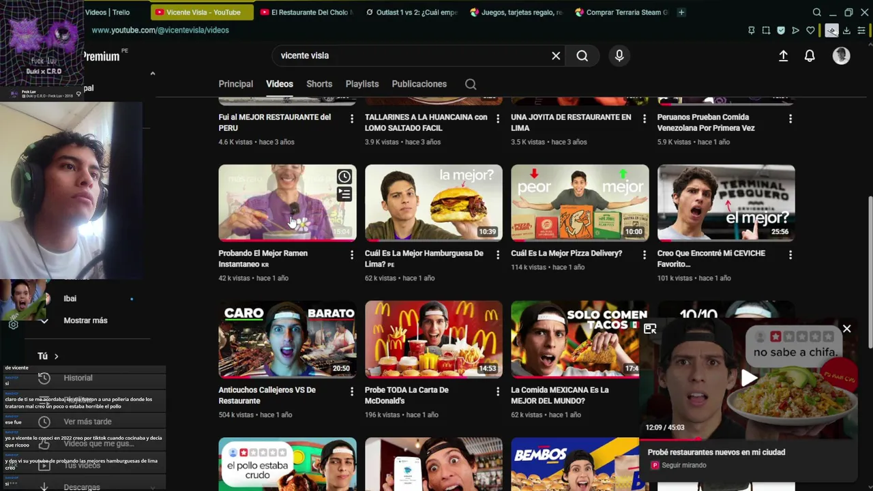Close the miniplayer

coord(846,329)
